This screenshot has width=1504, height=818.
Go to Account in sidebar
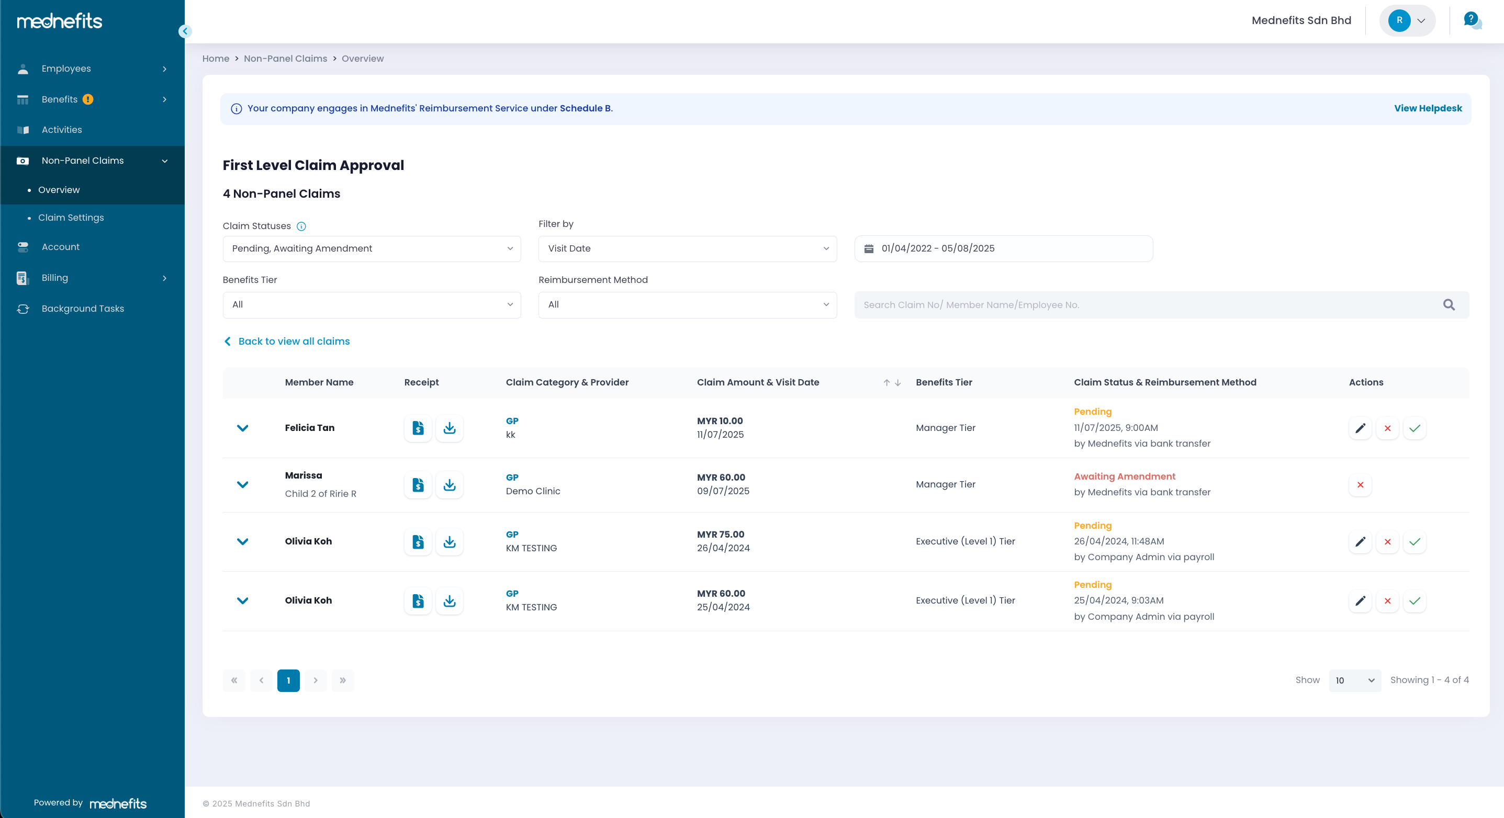[x=92, y=247]
